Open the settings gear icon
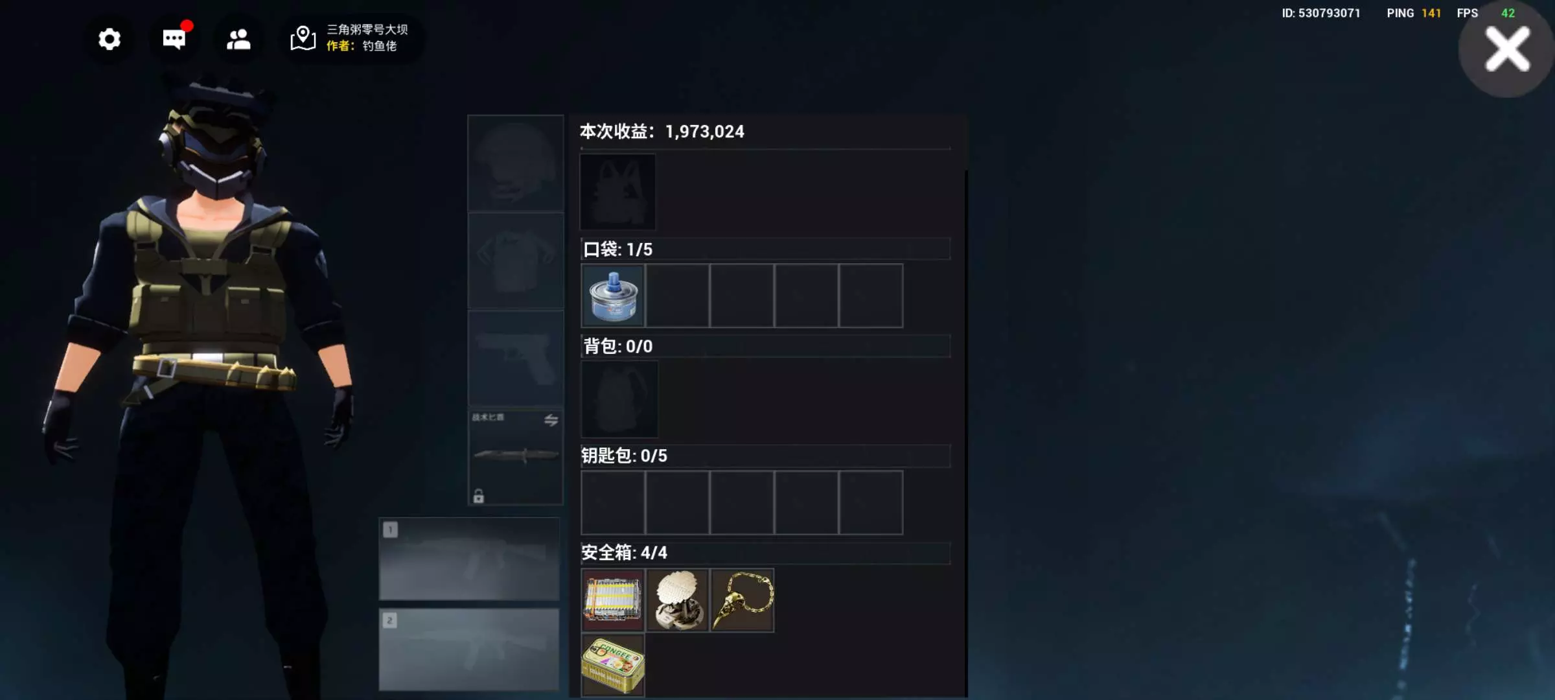Viewport: 1555px width, 700px height. pyautogui.click(x=109, y=40)
